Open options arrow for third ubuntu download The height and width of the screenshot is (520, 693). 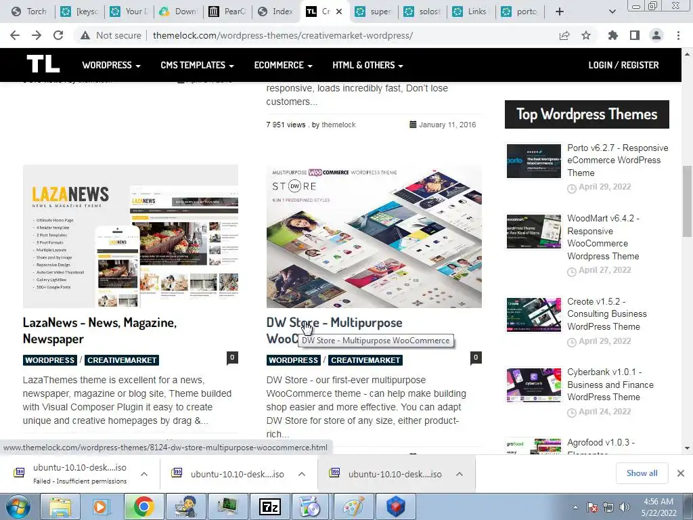(x=460, y=473)
